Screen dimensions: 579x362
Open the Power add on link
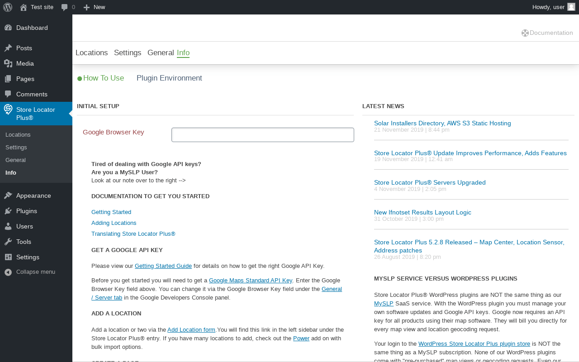pyautogui.click(x=301, y=338)
